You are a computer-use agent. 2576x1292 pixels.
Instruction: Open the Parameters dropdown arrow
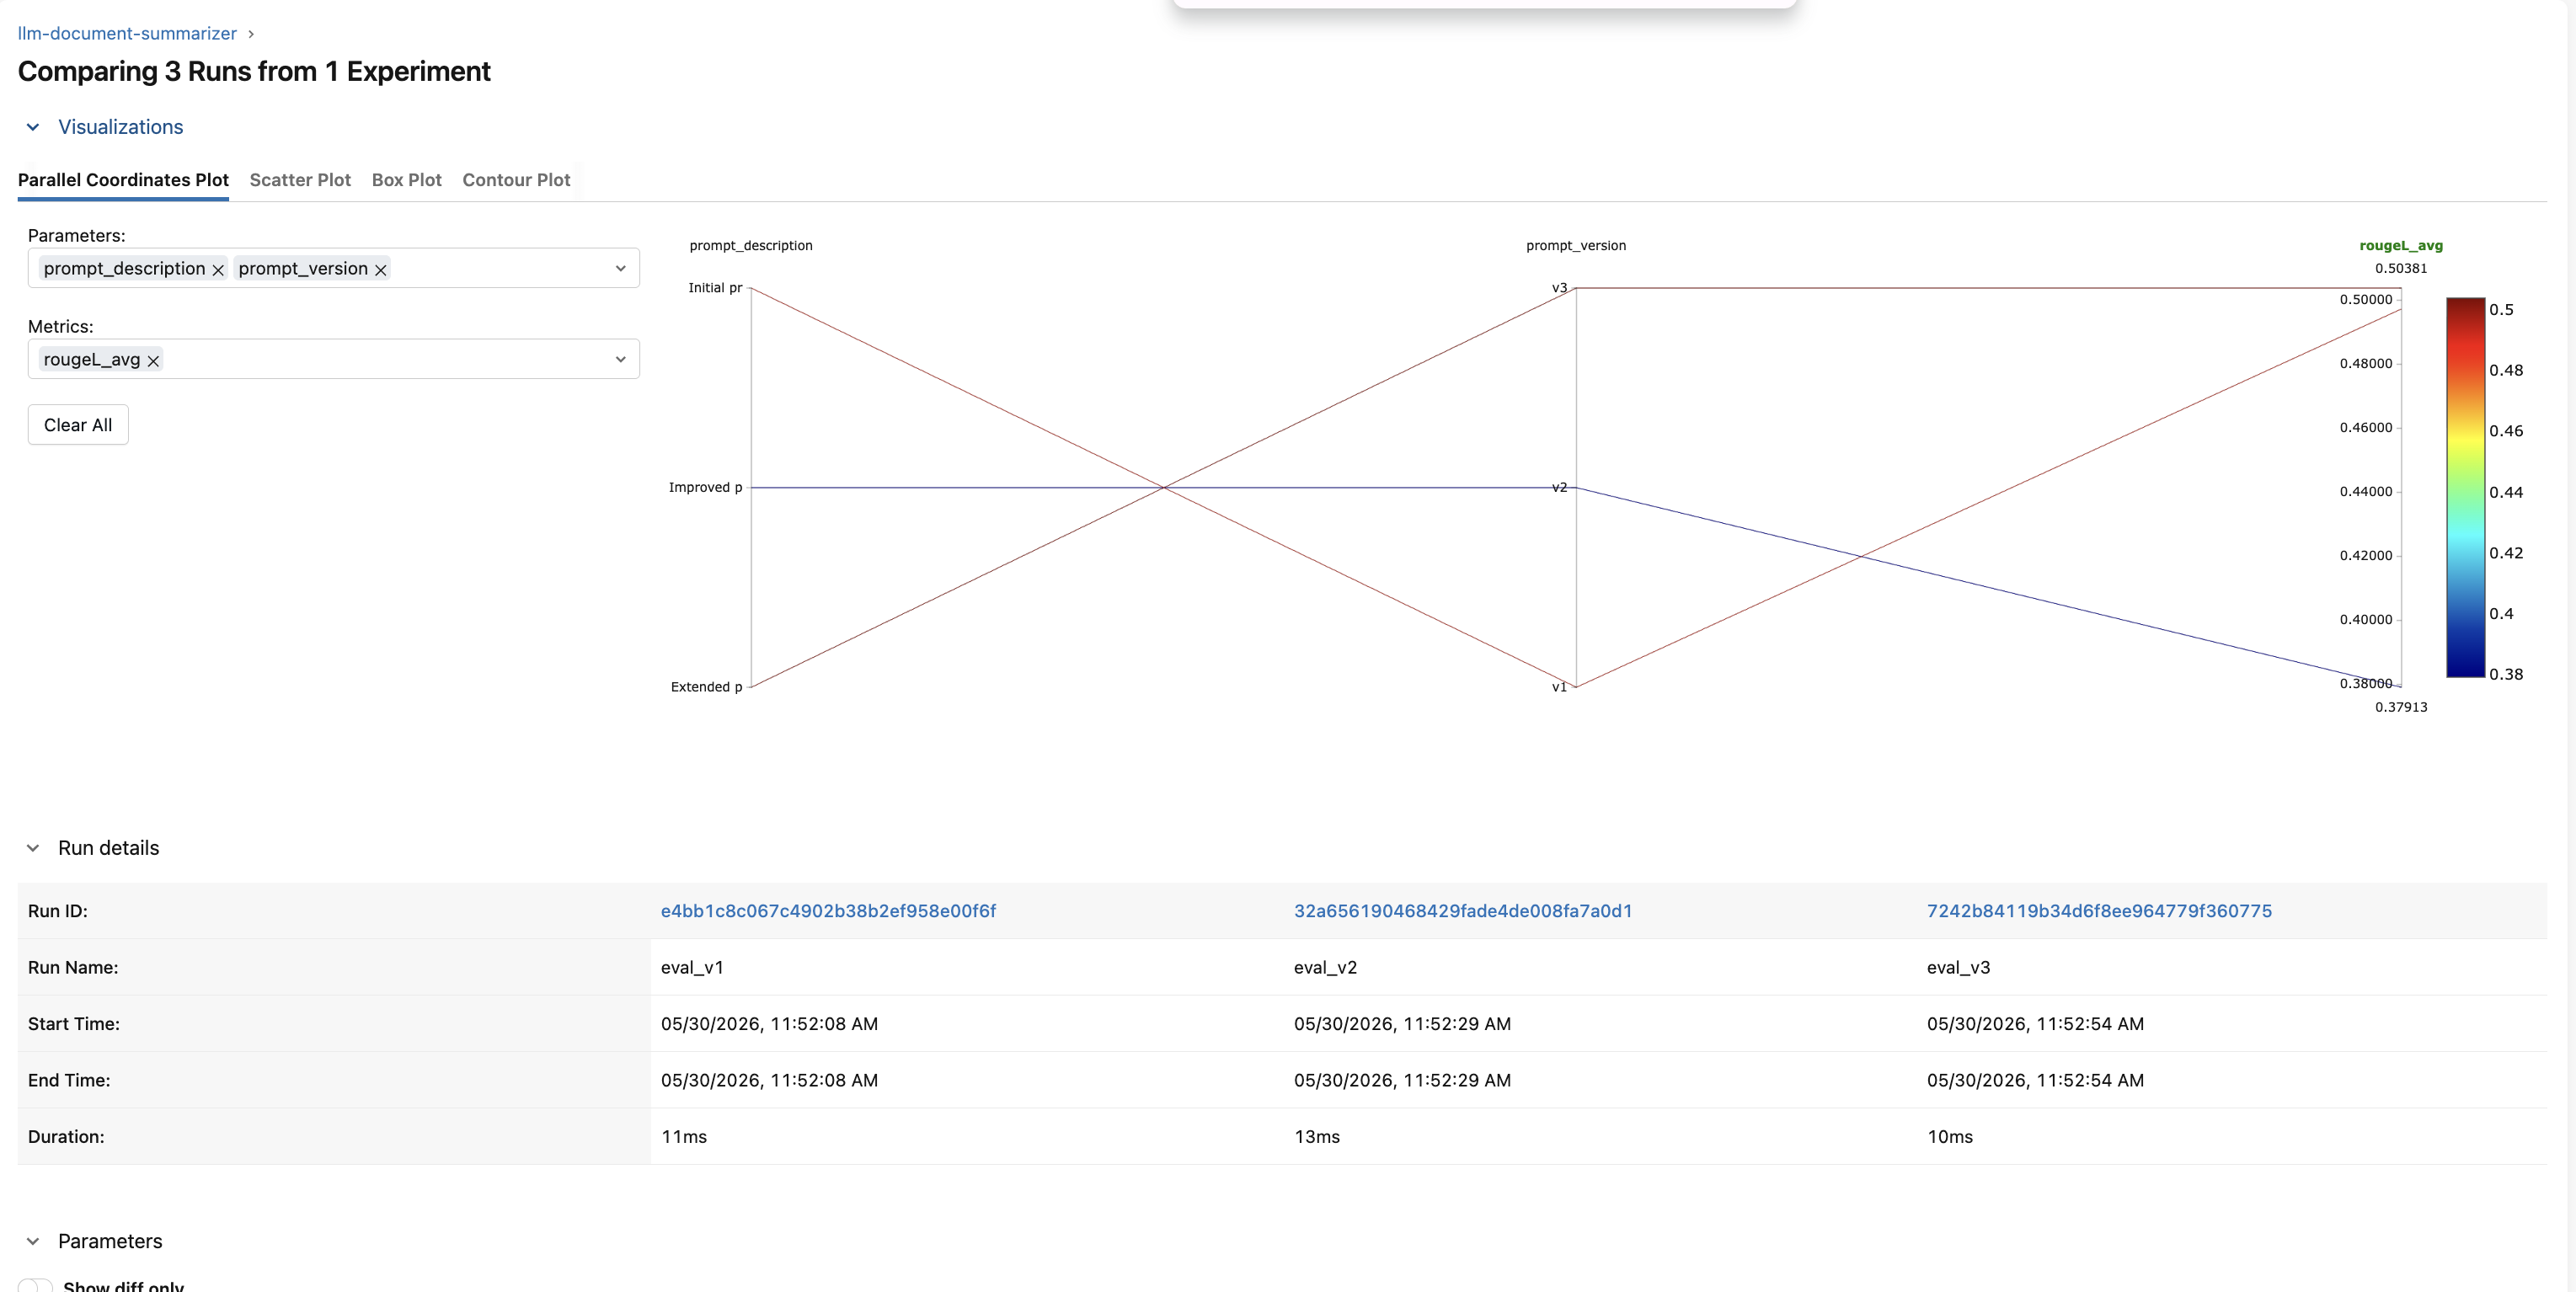pos(620,268)
